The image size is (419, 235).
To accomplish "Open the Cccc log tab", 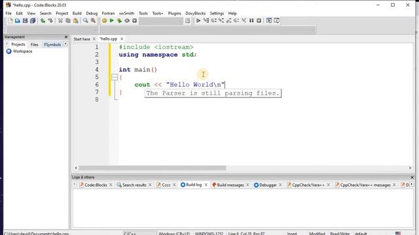I will pos(166,185).
